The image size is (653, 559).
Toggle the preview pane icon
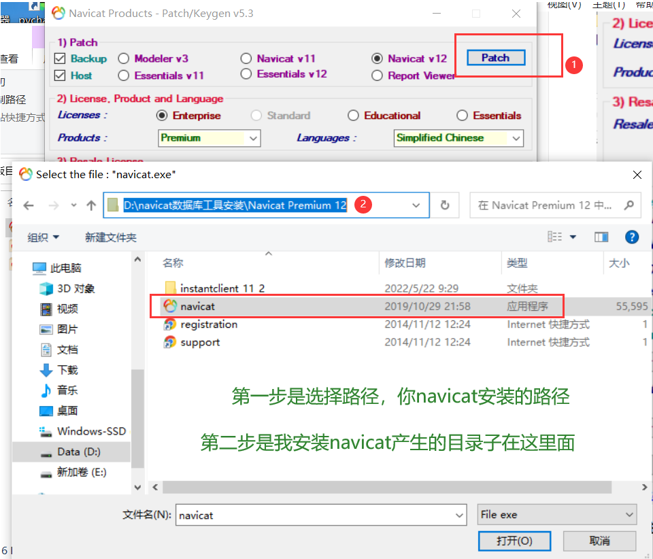click(601, 237)
